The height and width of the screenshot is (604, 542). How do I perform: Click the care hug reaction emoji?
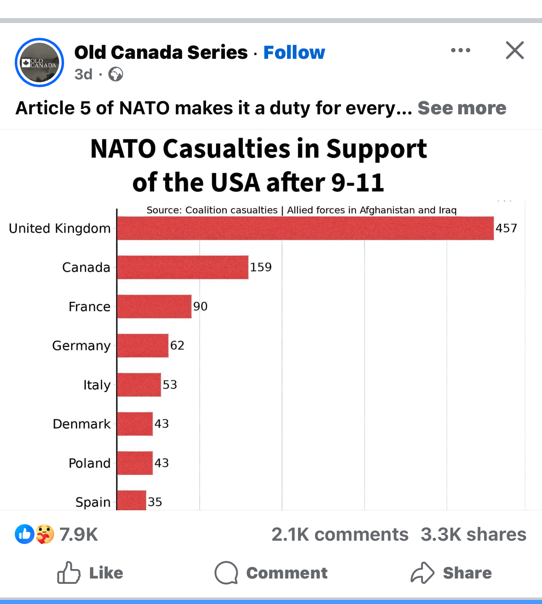coord(45,534)
